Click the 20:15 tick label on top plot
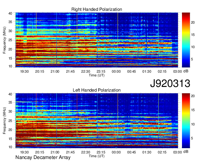The image size is (198, 161). click(x=40, y=71)
